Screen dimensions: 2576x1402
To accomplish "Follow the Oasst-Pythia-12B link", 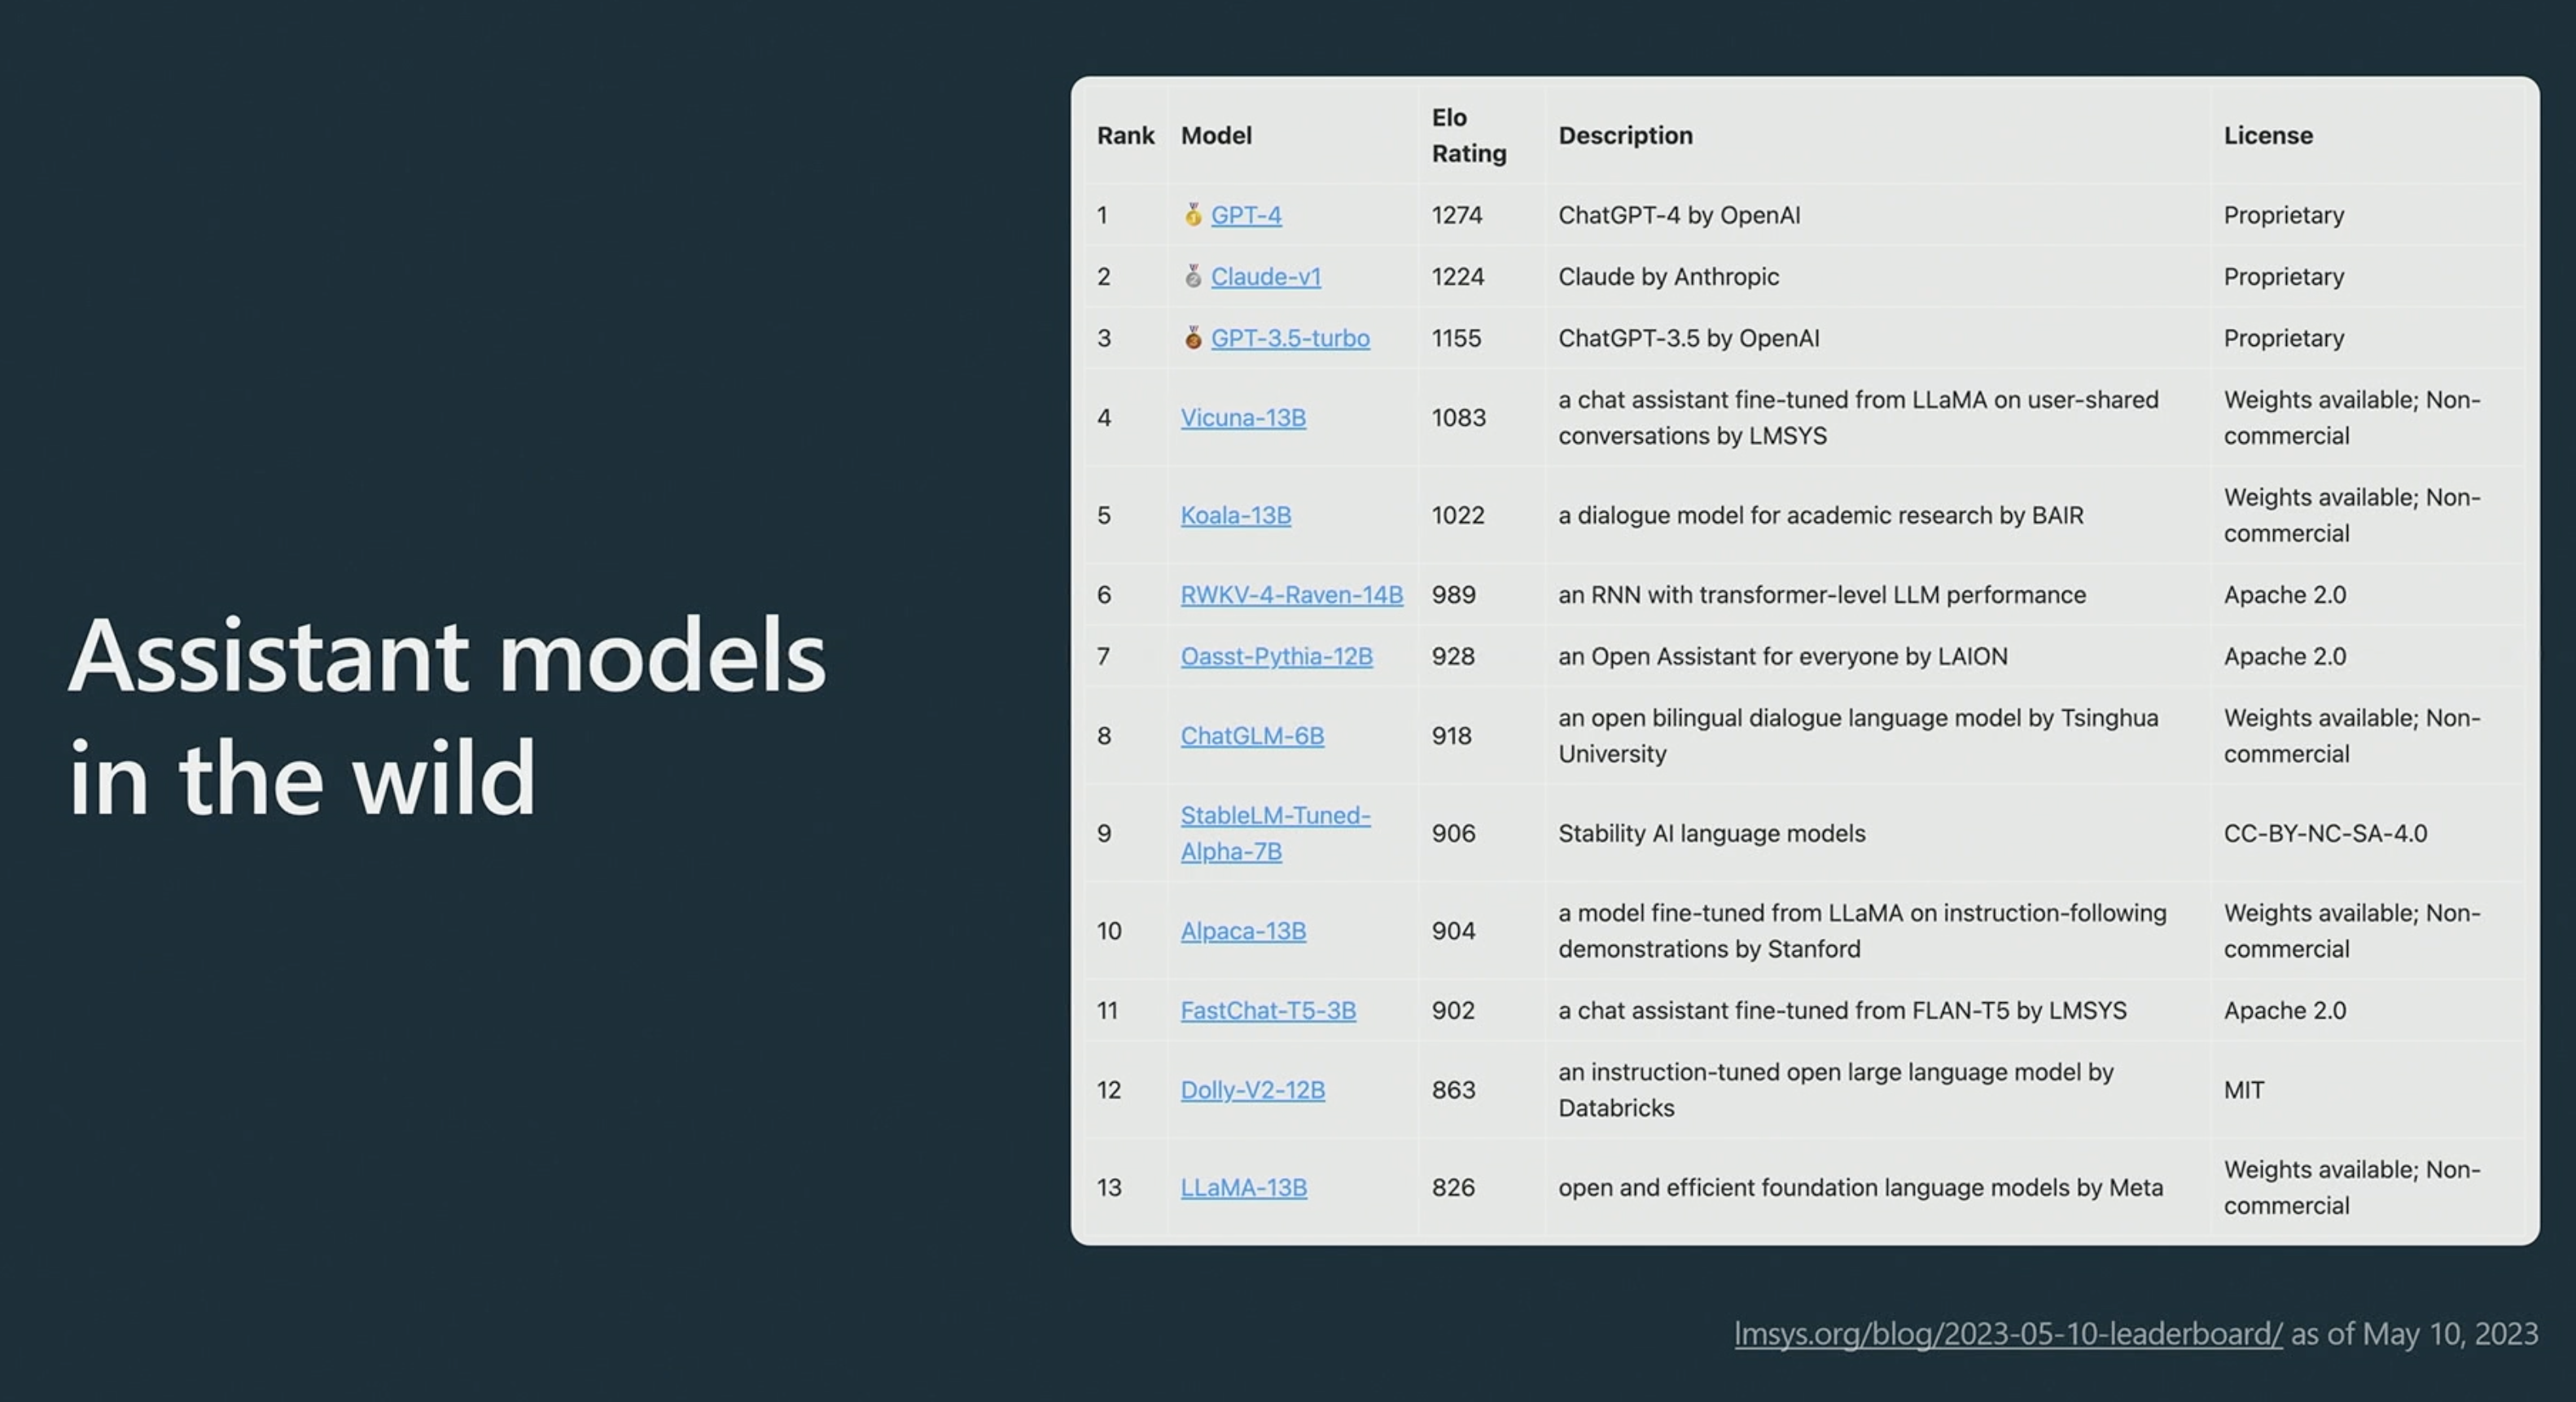I will 1277,657.
